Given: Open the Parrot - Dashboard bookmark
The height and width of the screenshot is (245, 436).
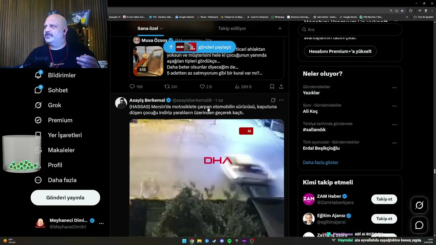Looking at the screenshot, I should click(207, 17).
